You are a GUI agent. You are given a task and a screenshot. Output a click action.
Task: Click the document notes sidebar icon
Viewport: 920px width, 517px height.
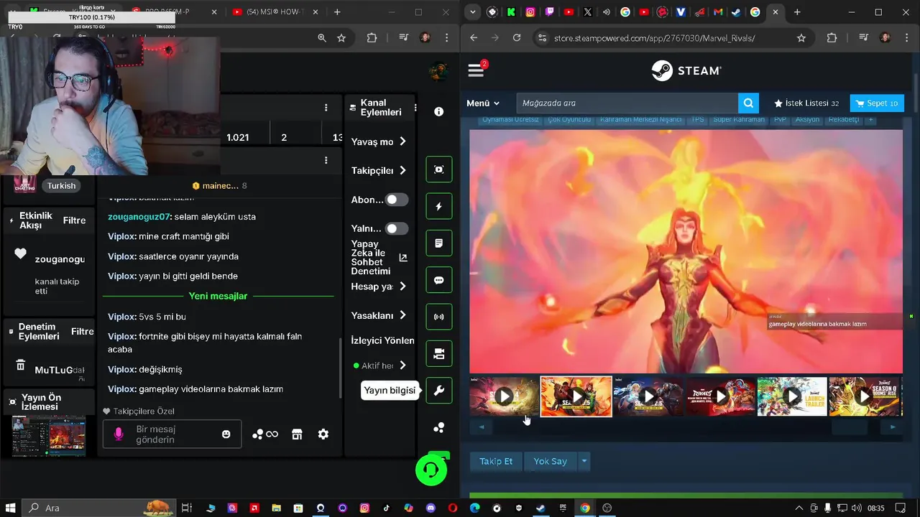439,243
